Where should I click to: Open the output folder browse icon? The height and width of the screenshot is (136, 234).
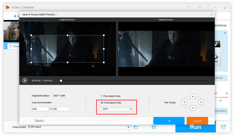pyautogui.click(x=136, y=127)
